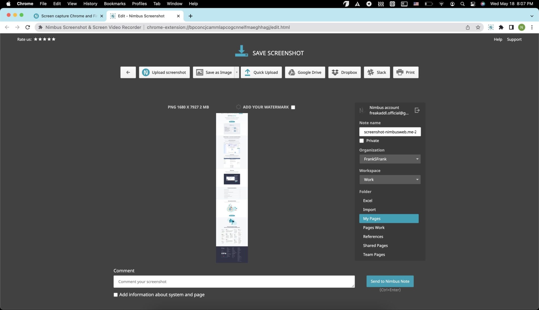
Task: Check Add information about system and page
Action: (115, 294)
